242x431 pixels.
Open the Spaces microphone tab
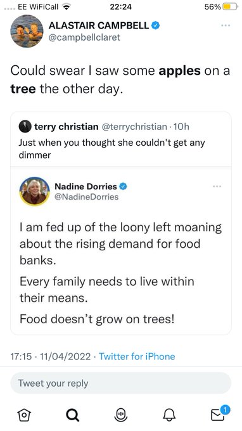(121, 415)
